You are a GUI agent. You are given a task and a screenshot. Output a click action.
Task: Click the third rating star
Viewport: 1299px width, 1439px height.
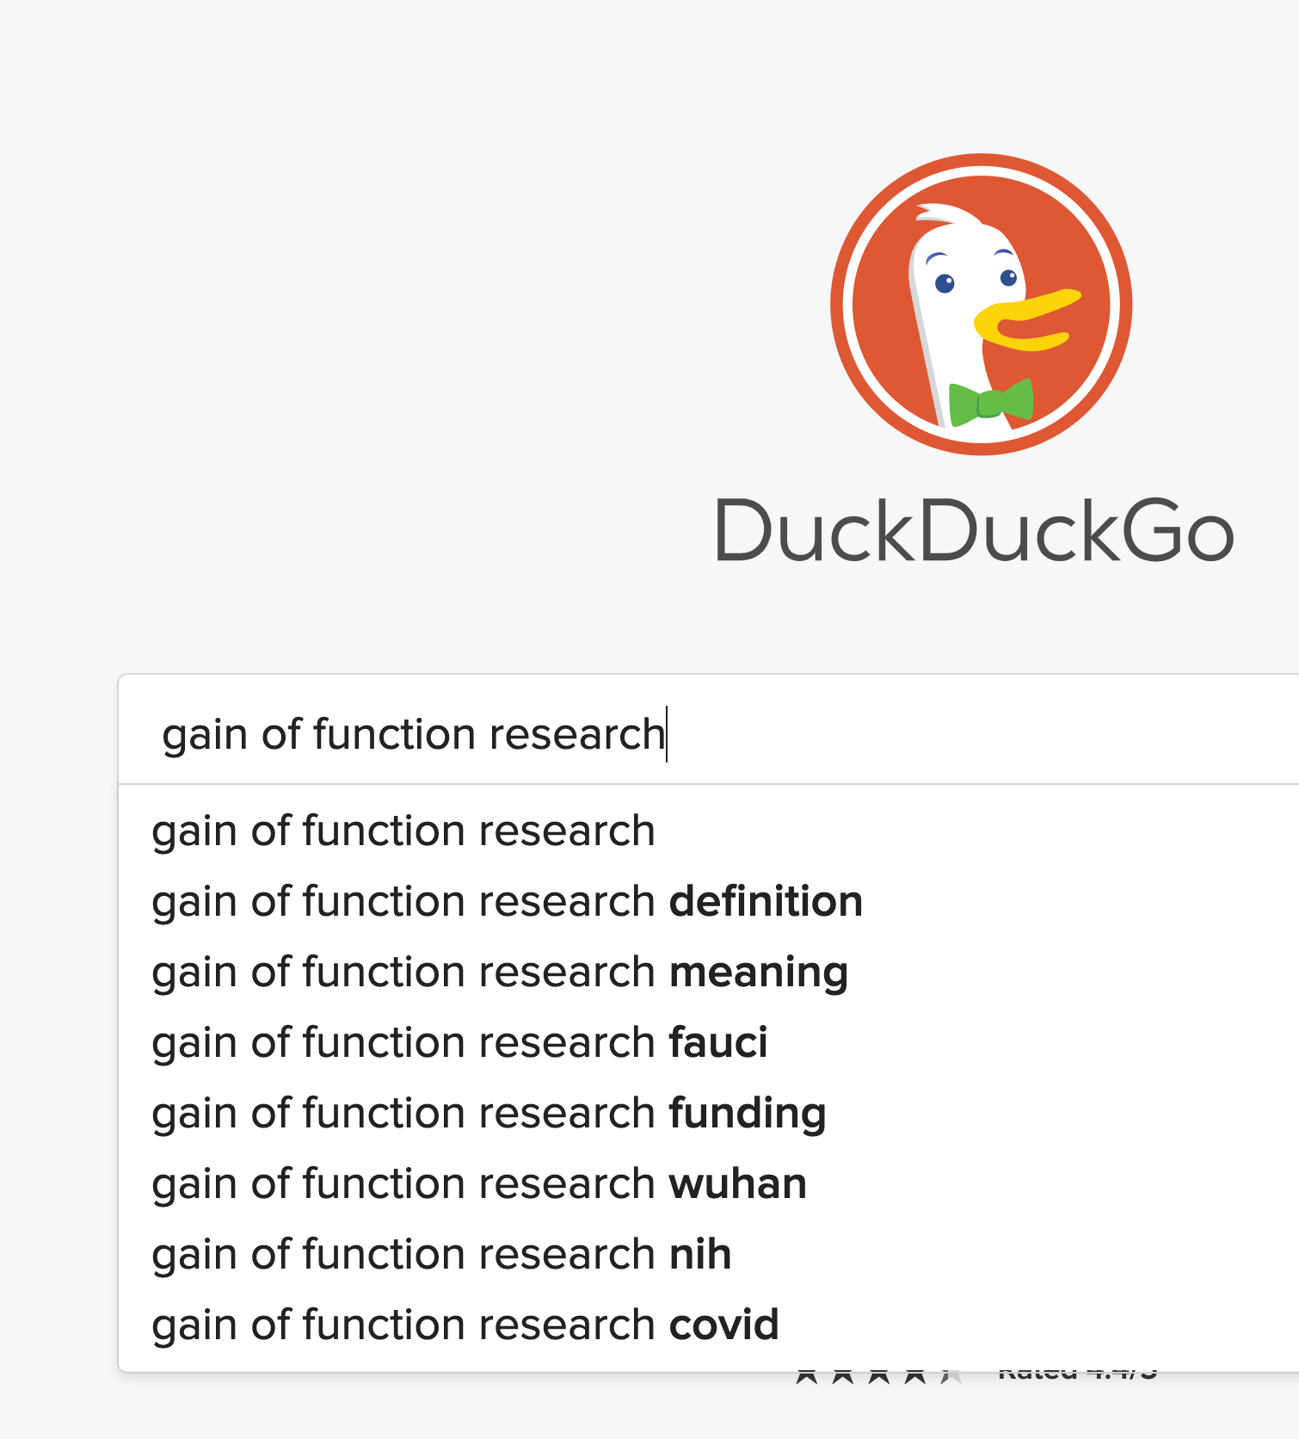point(879,1376)
